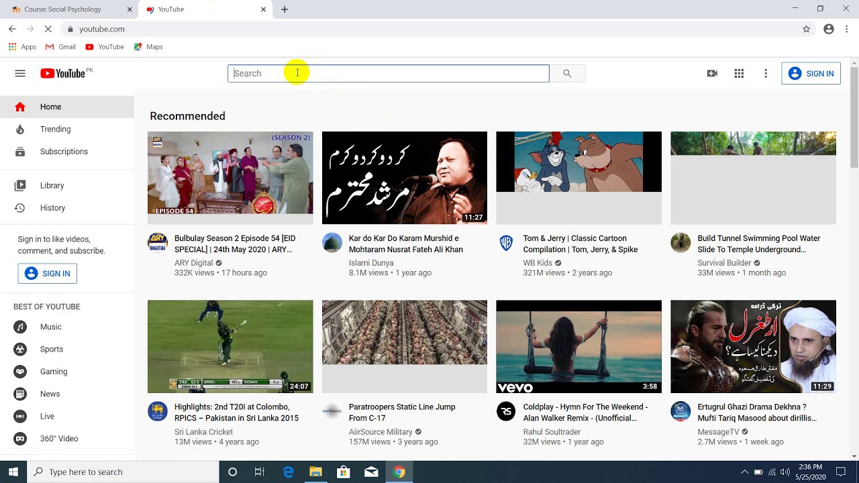Open the Build Tunnel Swimming Pool thumbnail
The width and height of the screenshot is (859, 483).
[753, 178]
